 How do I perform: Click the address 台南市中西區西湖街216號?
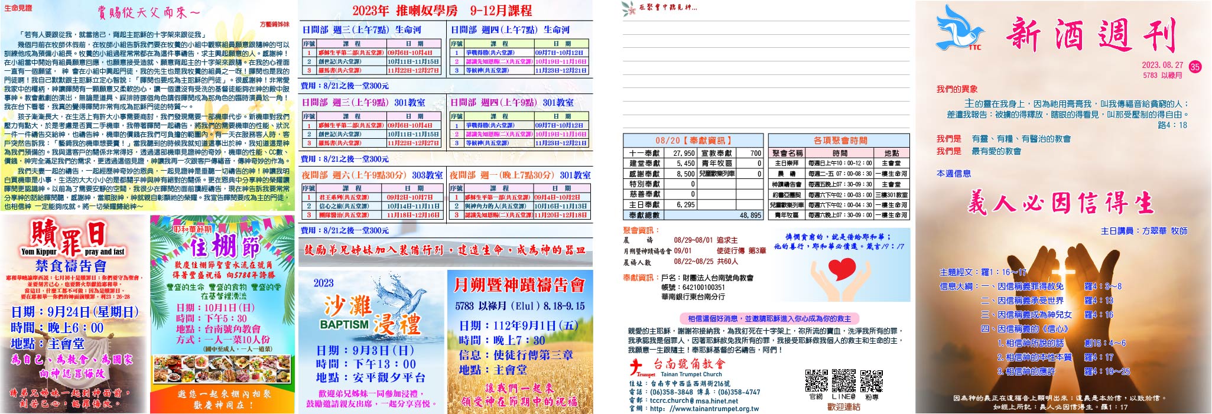(x=691, y=383)
